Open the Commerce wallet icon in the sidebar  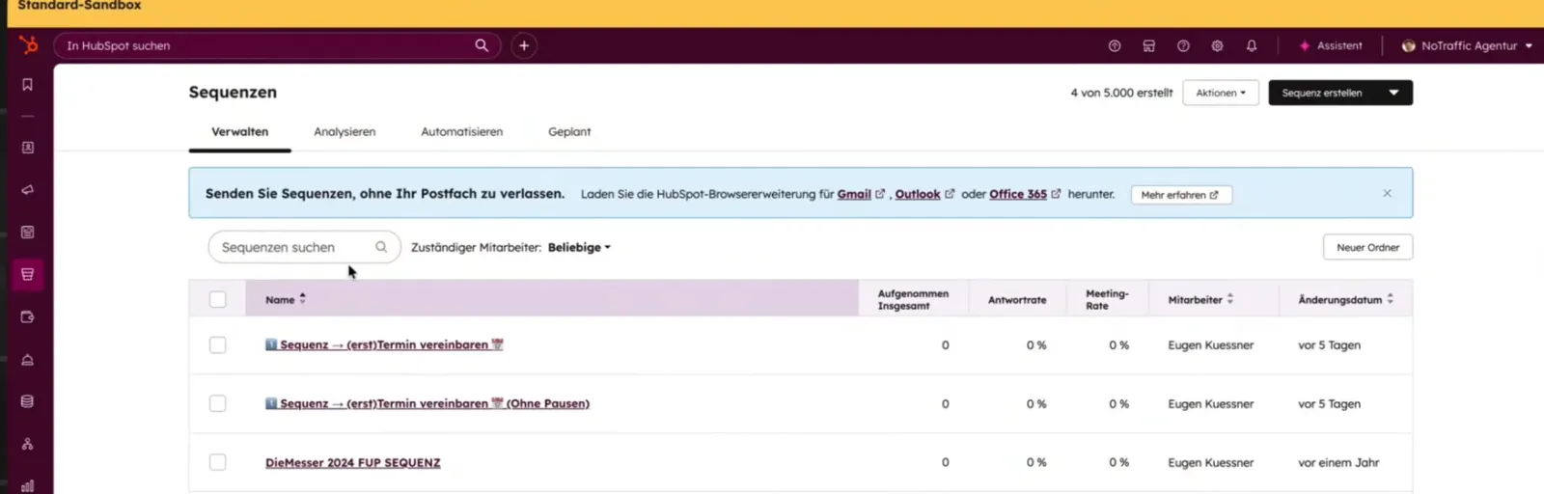click(27, 317)
